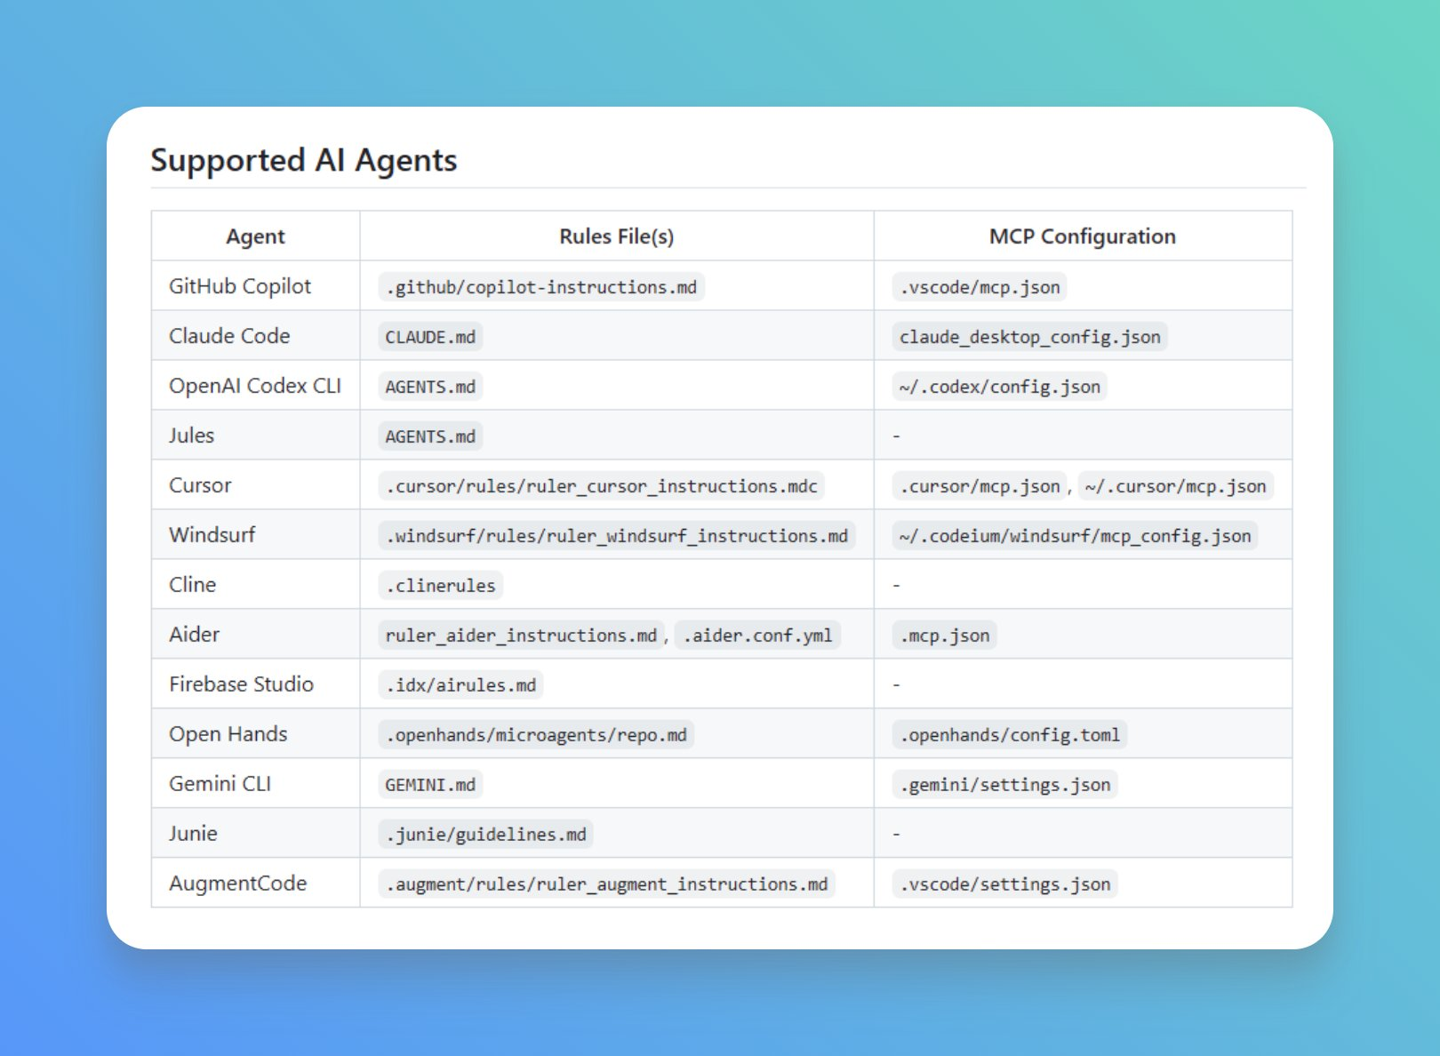Viewport: 1440px width, 1056px height.
Task: Click the '.openhands/config.toml' code text
Action: click(x=1010, y=735)
